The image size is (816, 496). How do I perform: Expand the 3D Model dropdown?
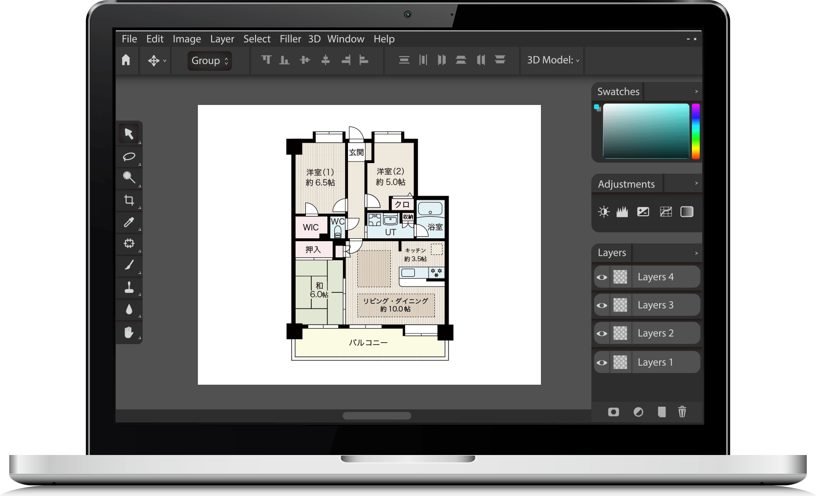click(x=553, y=60)
